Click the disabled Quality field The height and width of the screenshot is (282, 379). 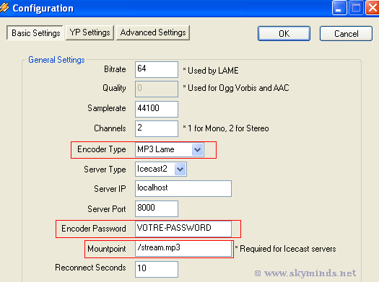(157, 89)
